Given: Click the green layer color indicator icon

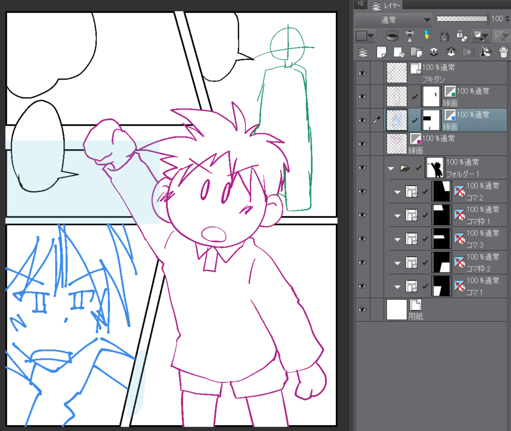Looking at the screenshot, I should click(x=450, y=91).
